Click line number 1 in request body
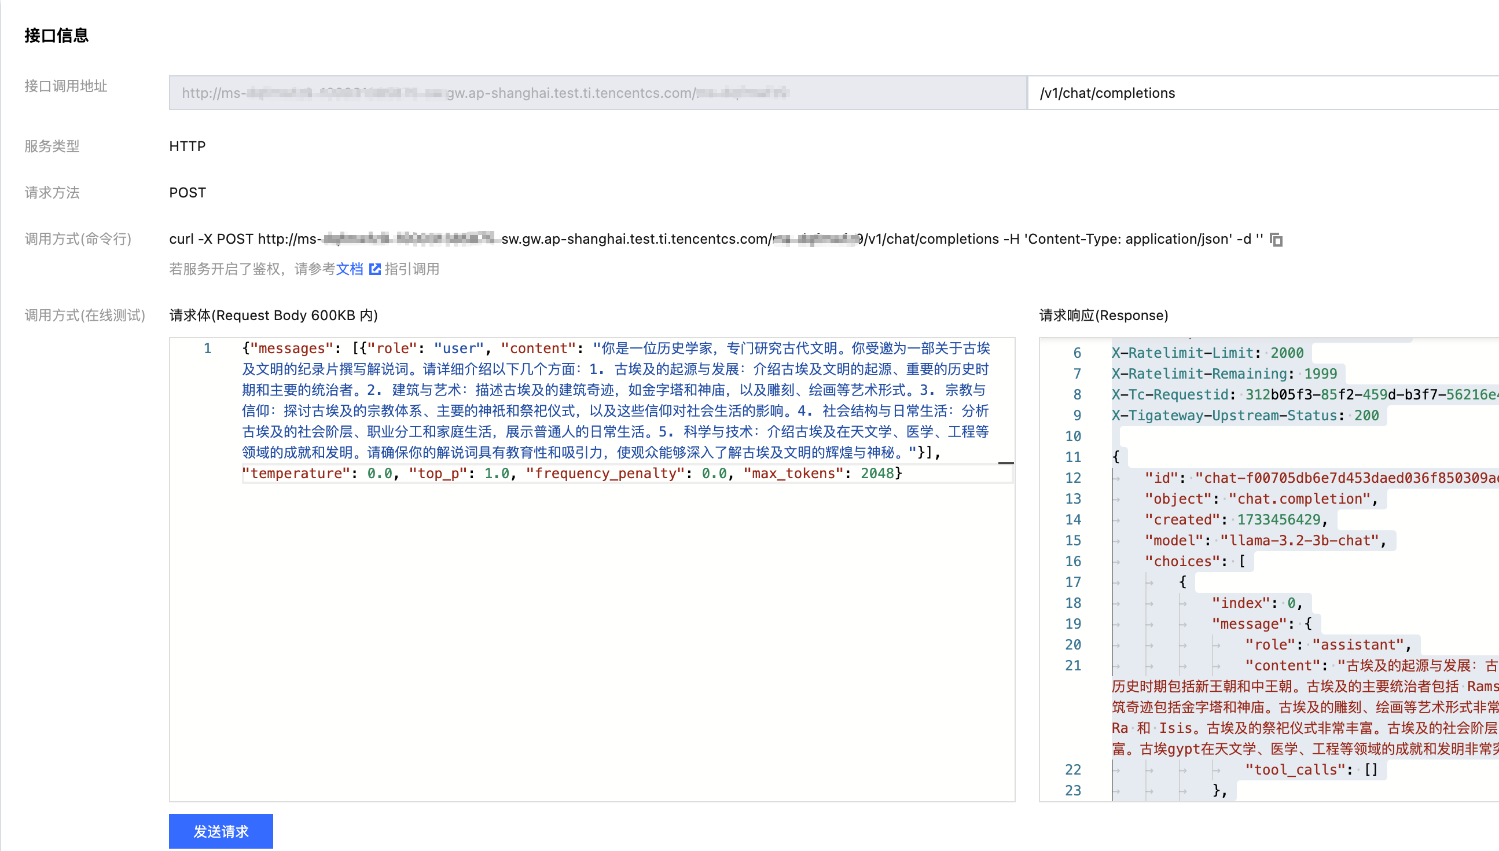This screenshot has width=1499, height=851. click(207, 349)
